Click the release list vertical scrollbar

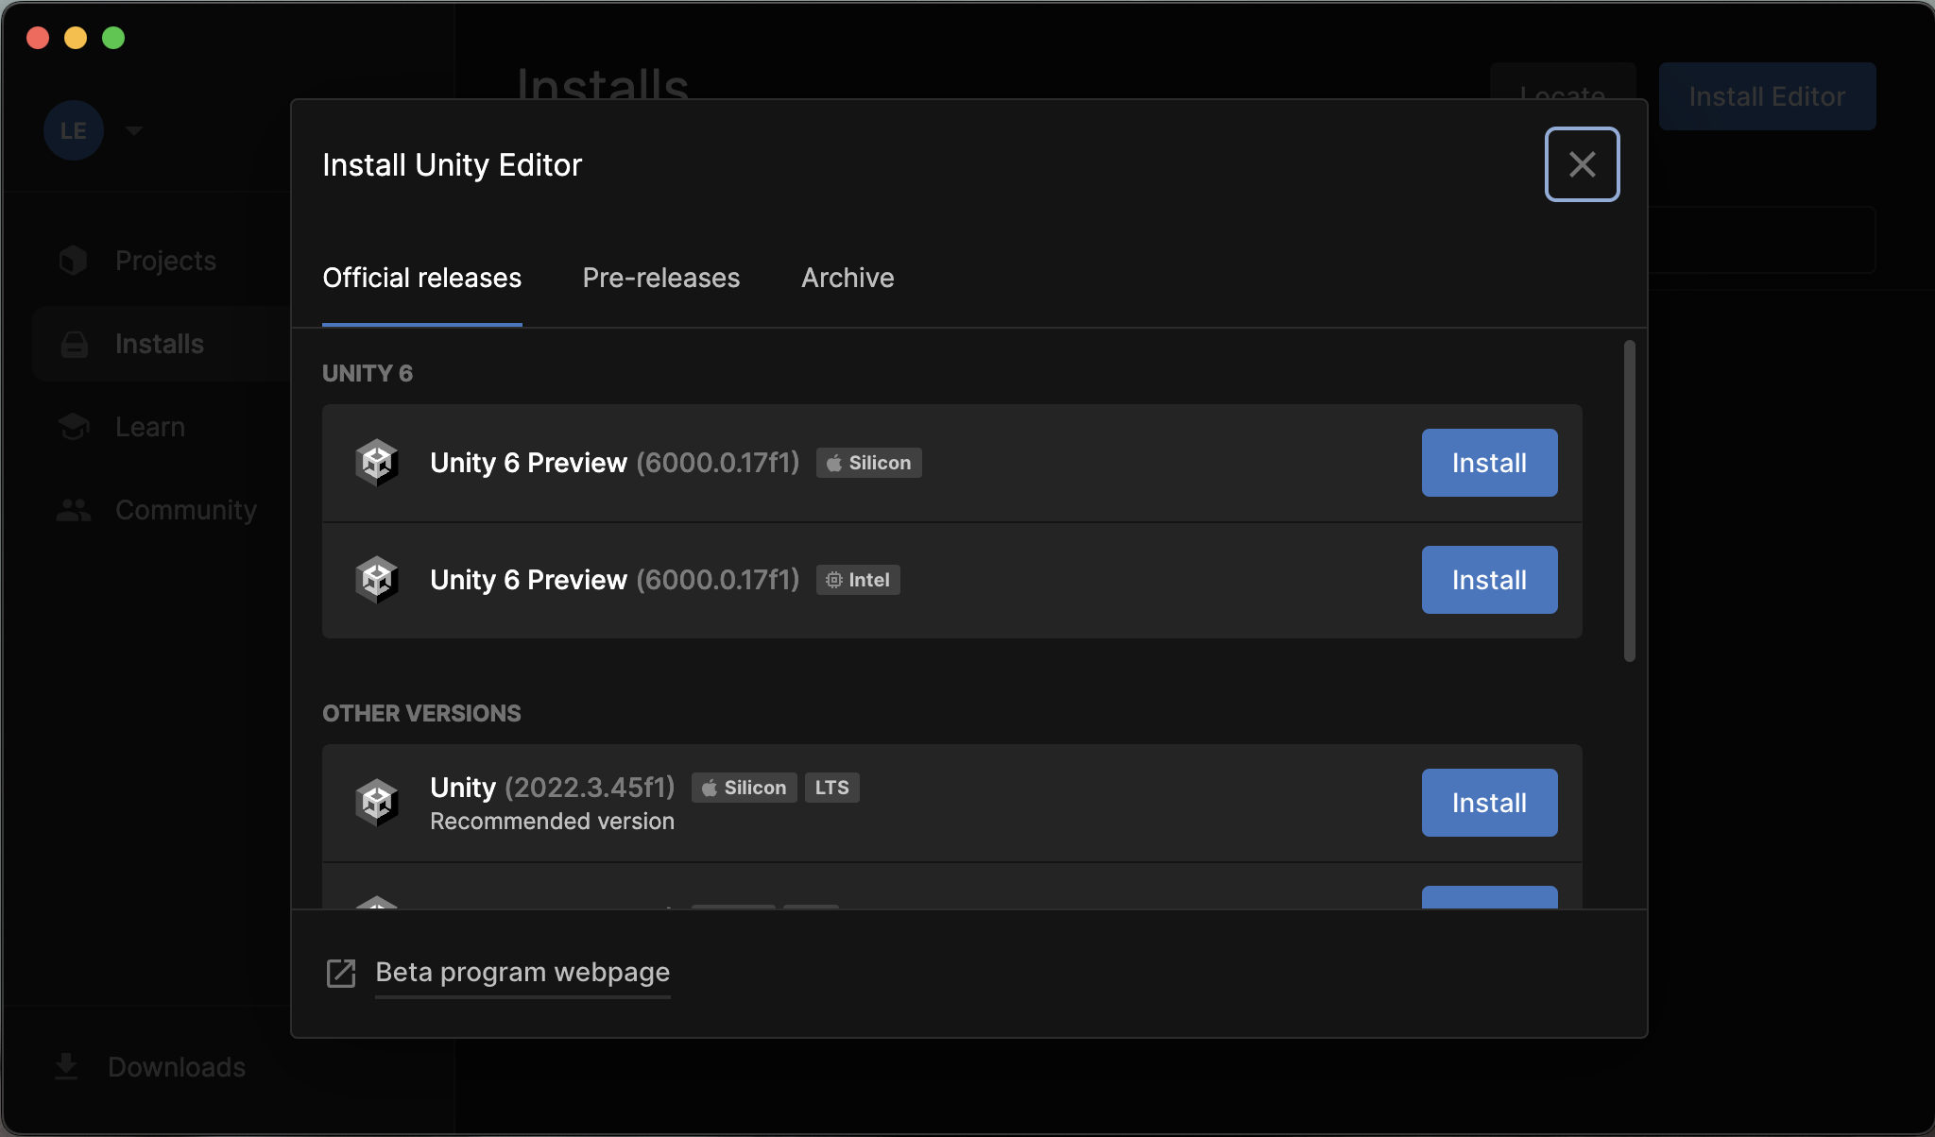point(1629,501)
